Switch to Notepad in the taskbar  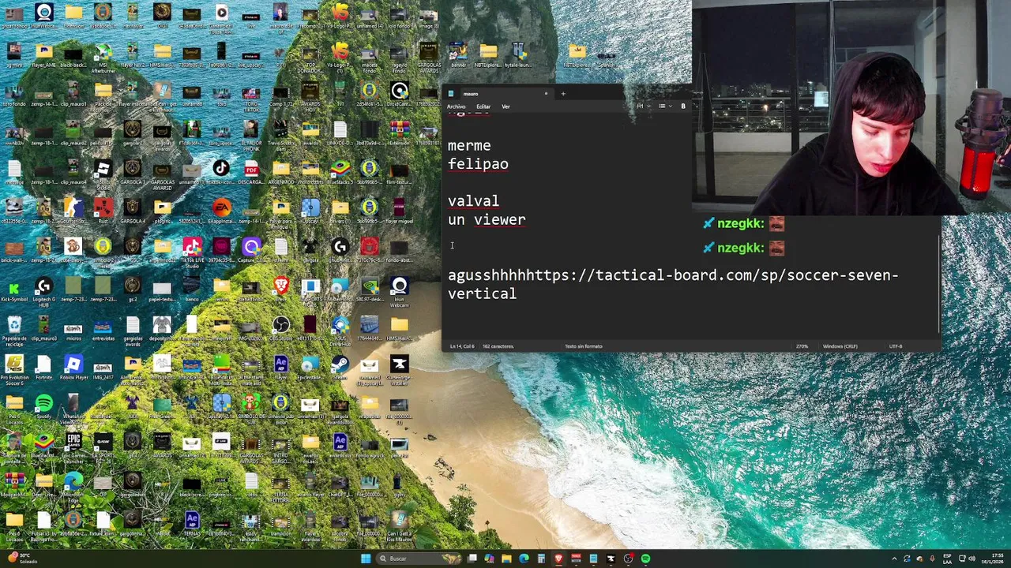tap(593, 559)
